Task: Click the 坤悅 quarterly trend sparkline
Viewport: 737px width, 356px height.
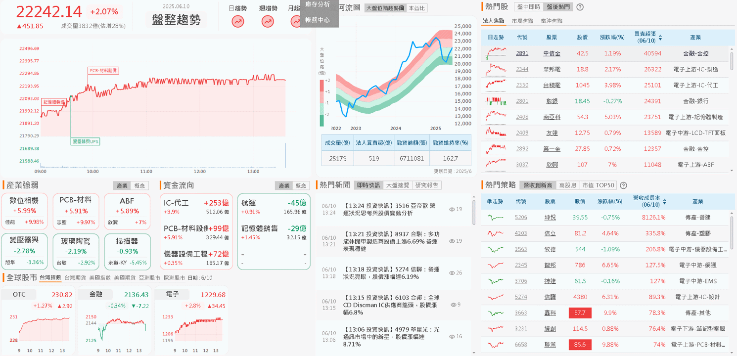Action: [x=495, y=217]
